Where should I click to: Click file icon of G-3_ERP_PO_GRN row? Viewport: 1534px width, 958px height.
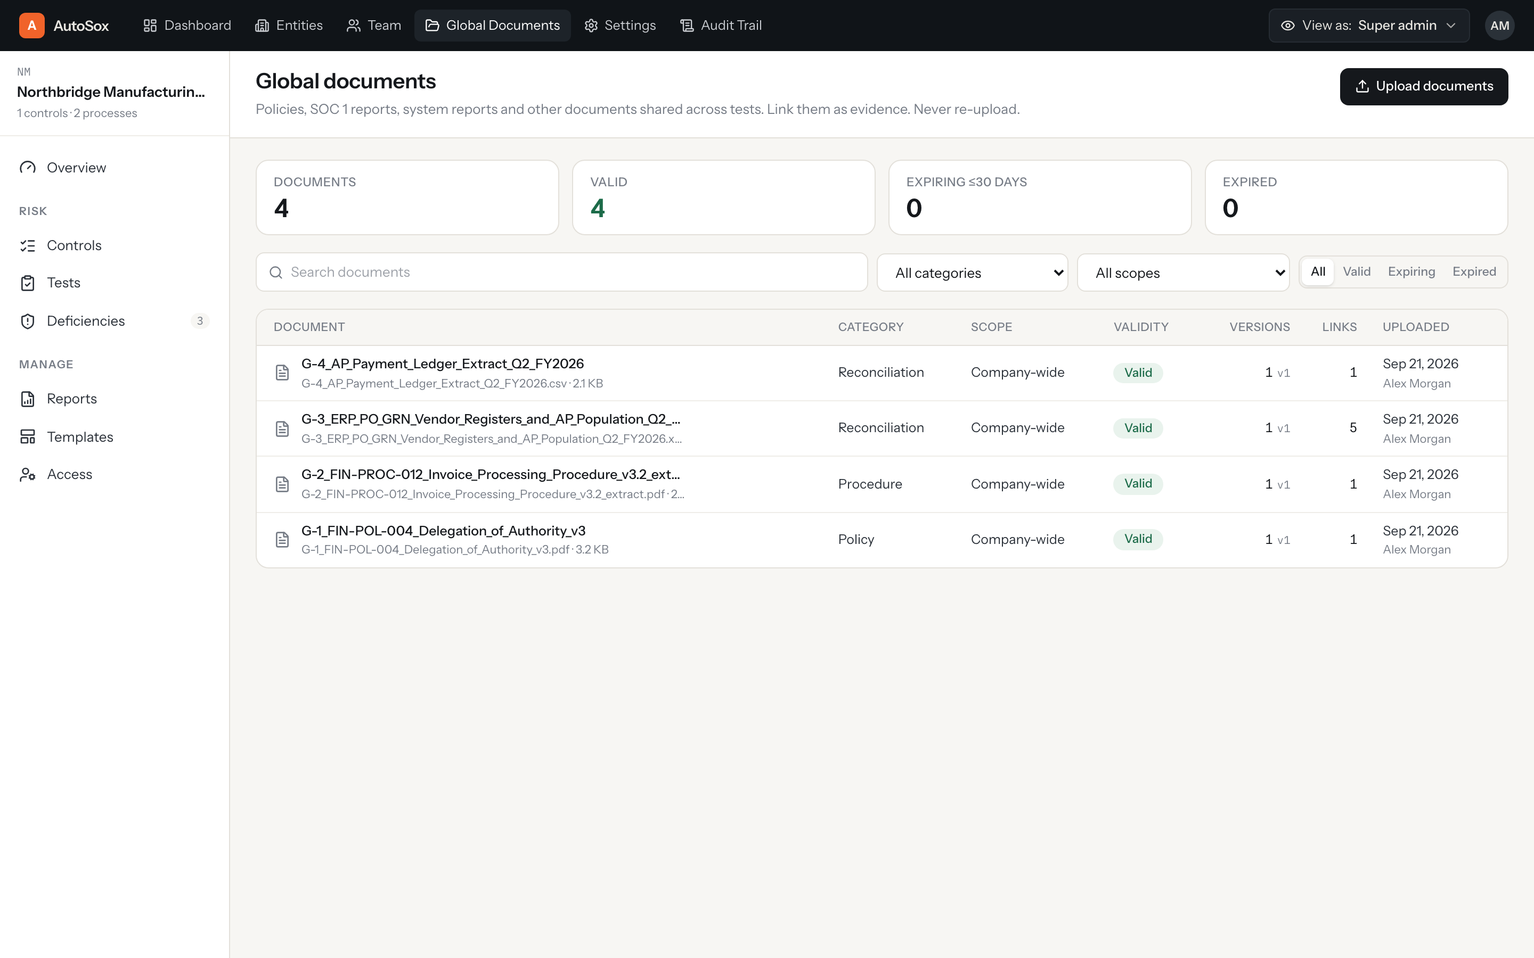(x=282, y=428)
